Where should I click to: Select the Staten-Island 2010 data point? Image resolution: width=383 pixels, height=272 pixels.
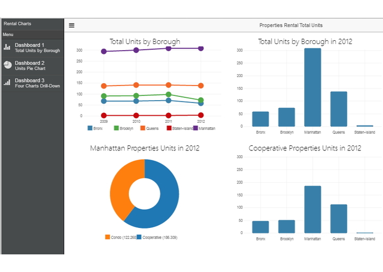tap(136, 116)
